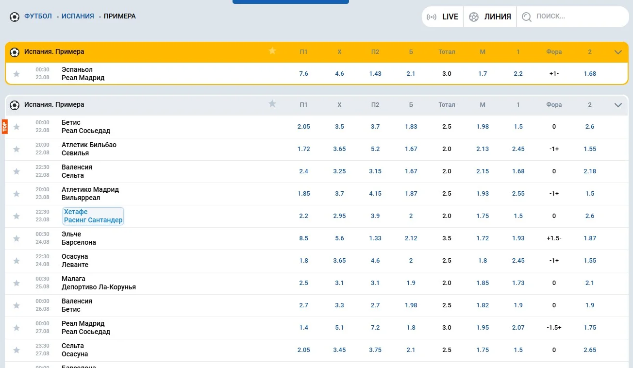Click the TOP badge beside the Бетис match
This screenshot has width=633, height=368.
coord(5,127)
